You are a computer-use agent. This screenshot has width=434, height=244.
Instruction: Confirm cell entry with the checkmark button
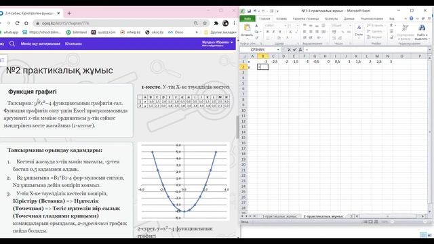[294, 49]
